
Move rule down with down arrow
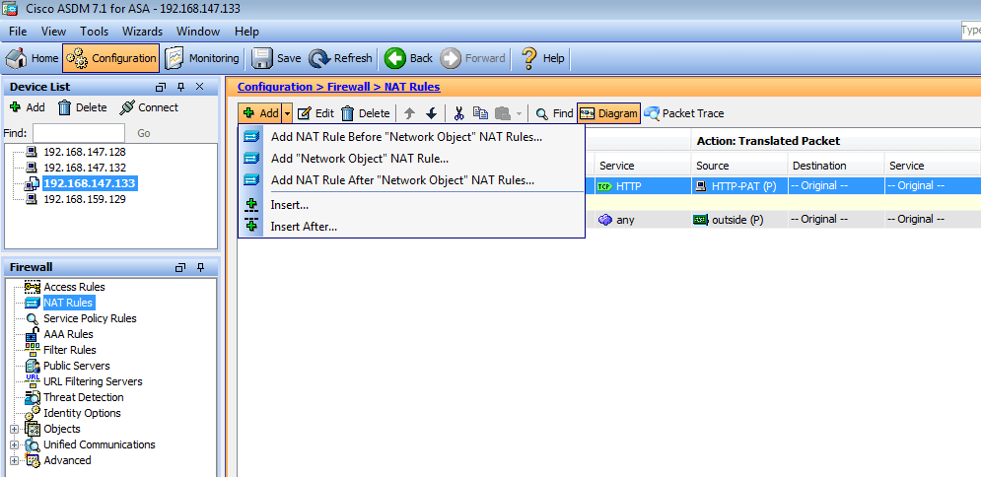coord(431,113)
